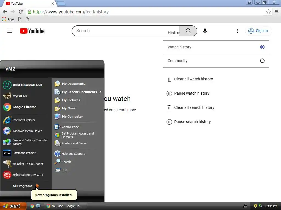Select the Watch history radio button
This screenshot has width=281, height=210.
262,47
